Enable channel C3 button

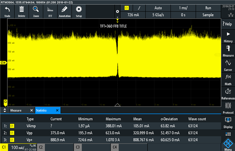click(78, 147)
